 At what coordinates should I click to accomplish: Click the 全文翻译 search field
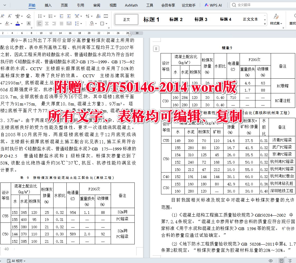[263, 5]
